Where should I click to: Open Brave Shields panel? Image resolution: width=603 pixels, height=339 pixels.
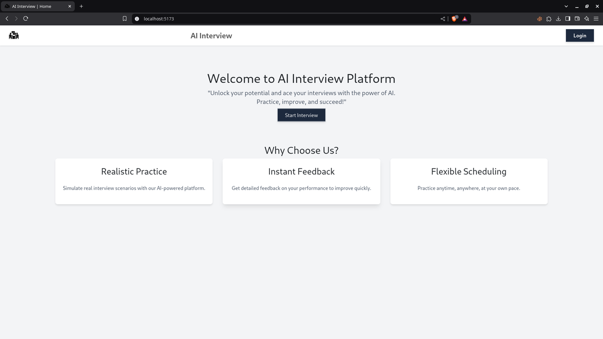(x=454, y=19)
